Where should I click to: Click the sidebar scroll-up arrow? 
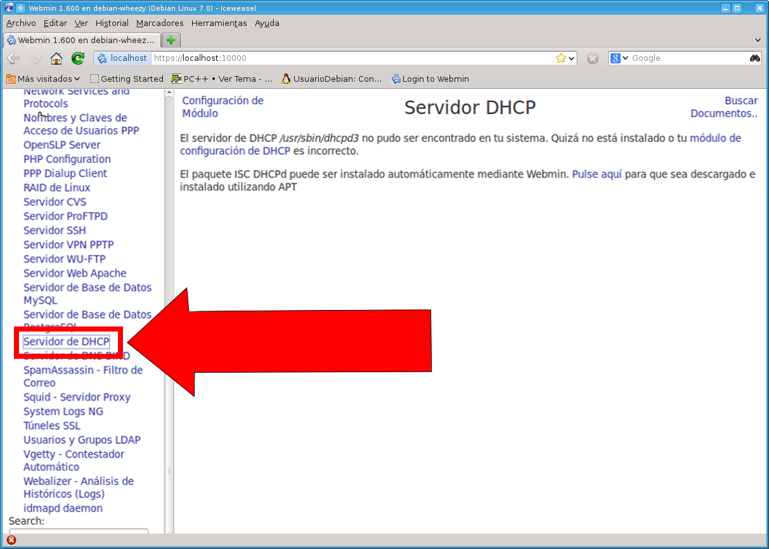(169, 94)
